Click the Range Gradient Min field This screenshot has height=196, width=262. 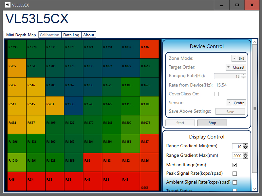(237, 146)
